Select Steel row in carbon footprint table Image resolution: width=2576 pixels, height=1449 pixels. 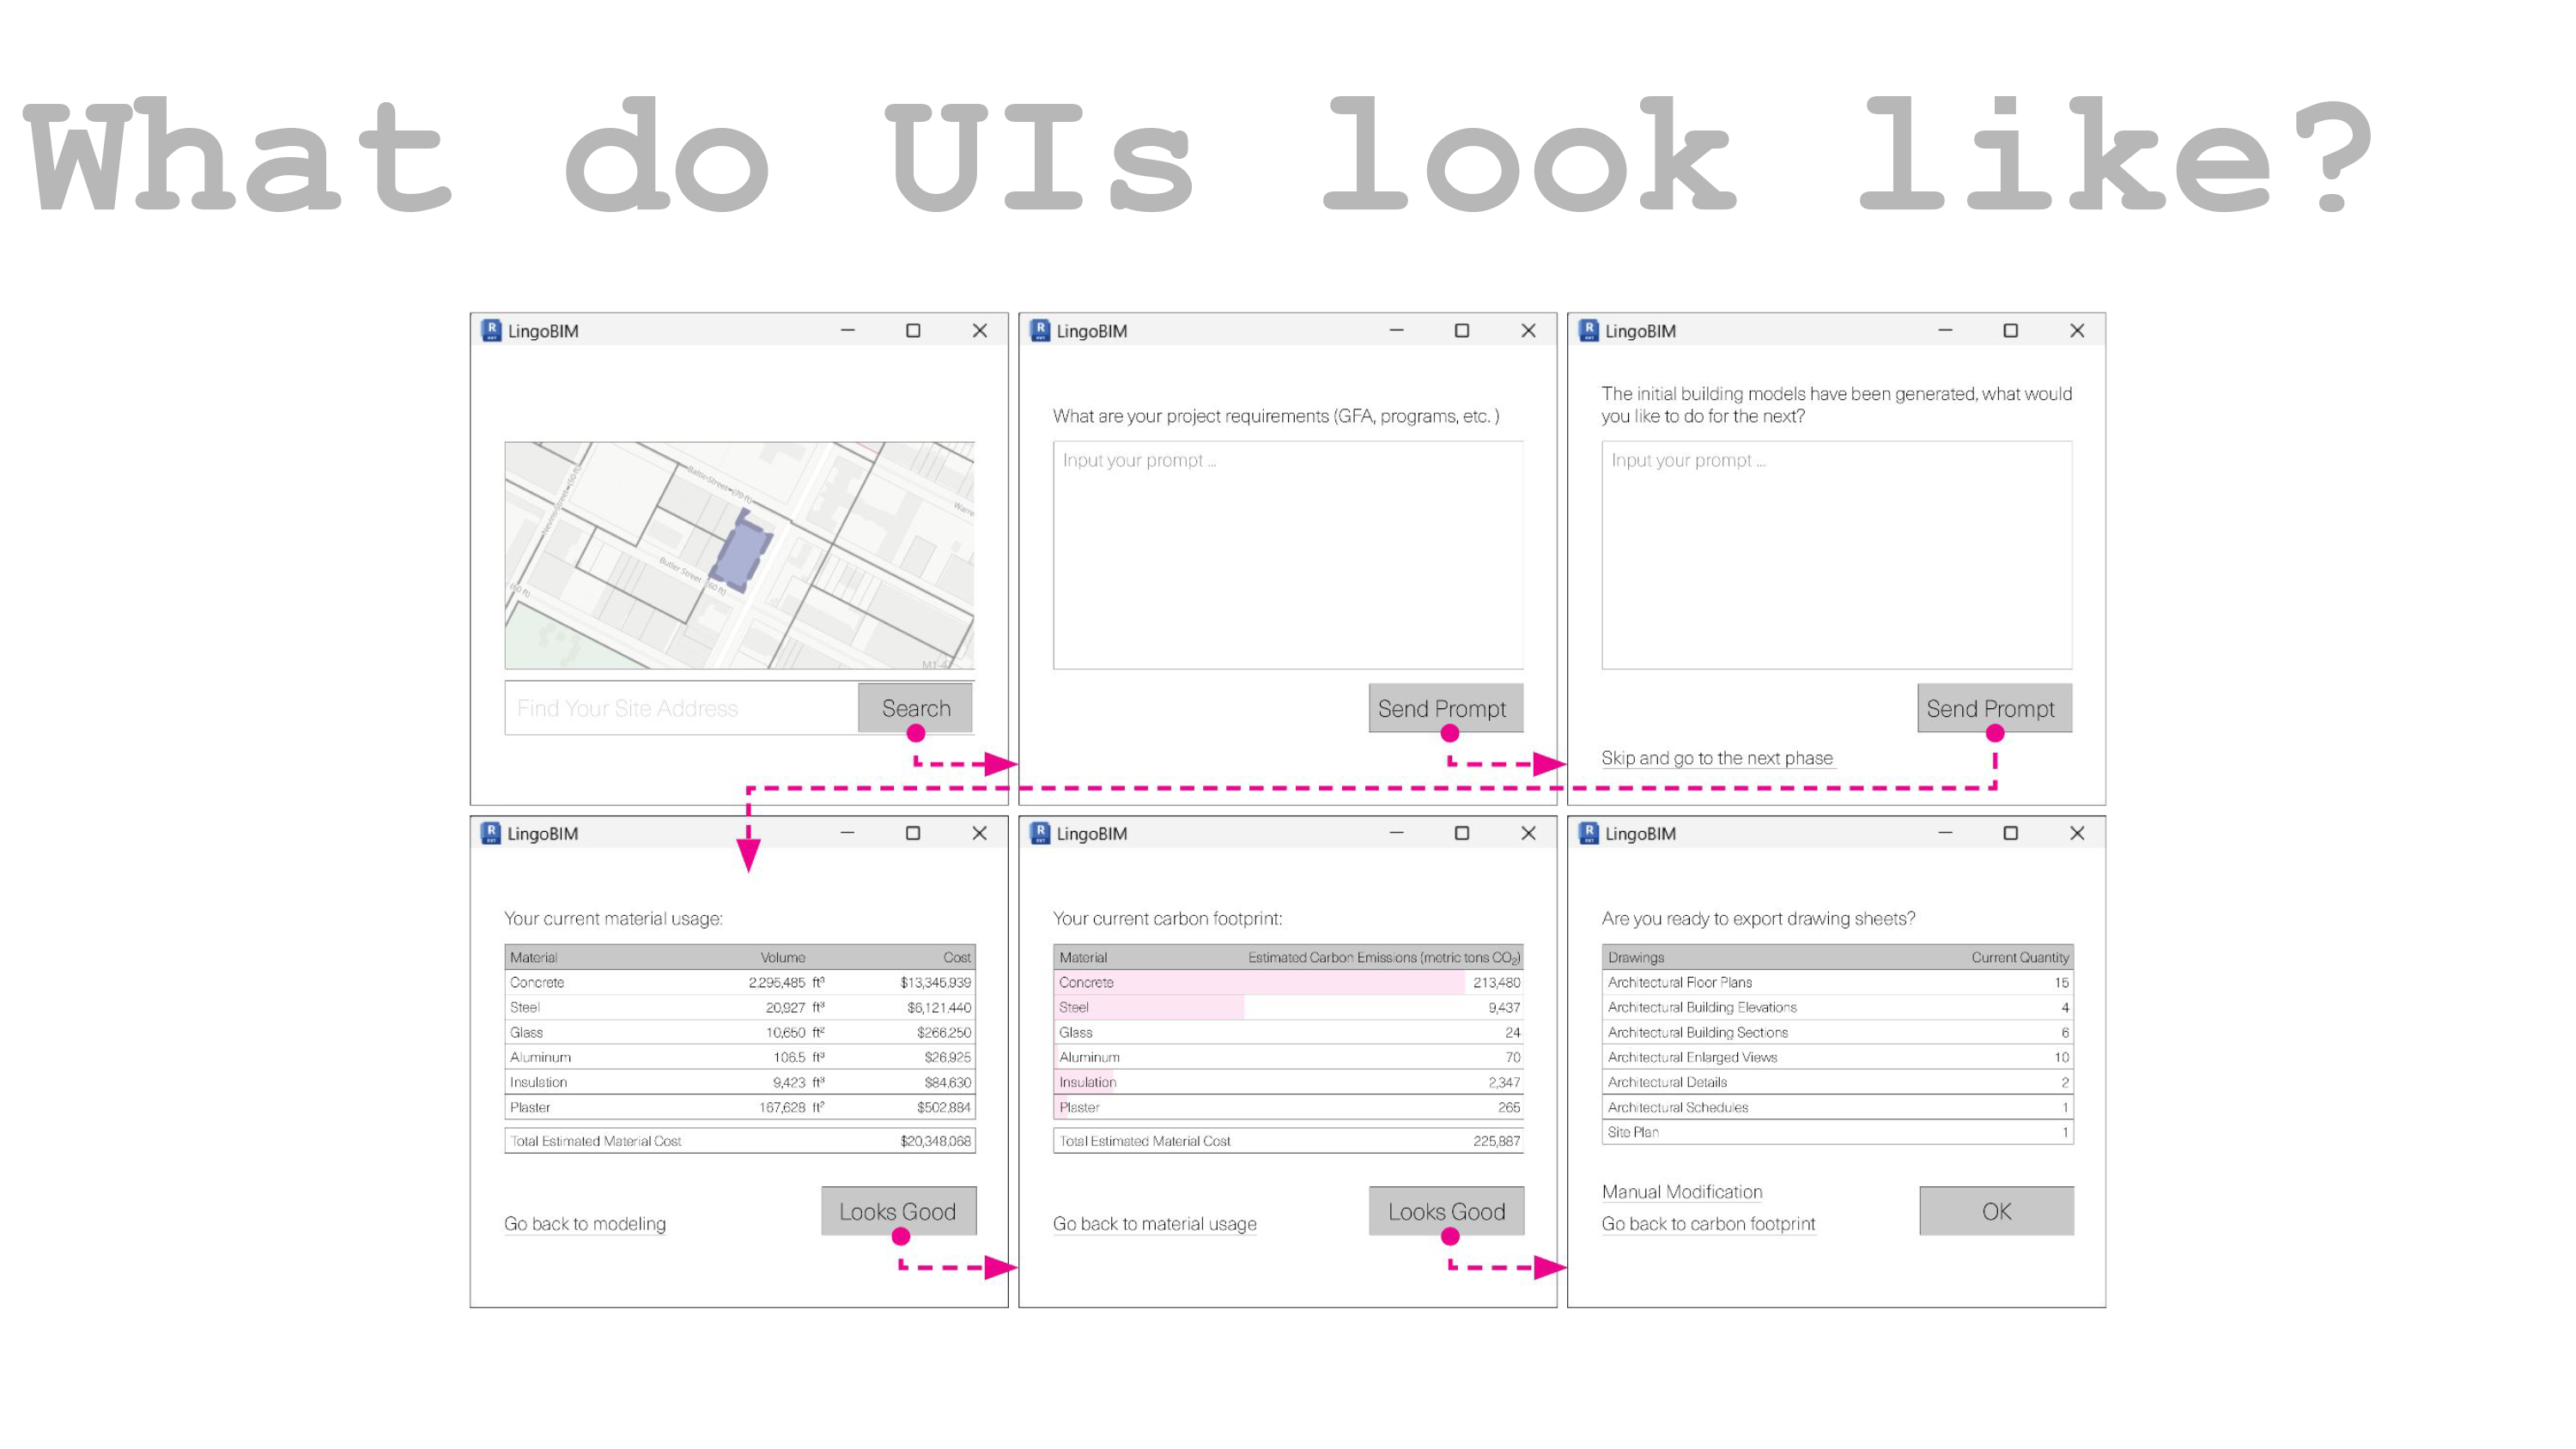tap(1288, 1007)
